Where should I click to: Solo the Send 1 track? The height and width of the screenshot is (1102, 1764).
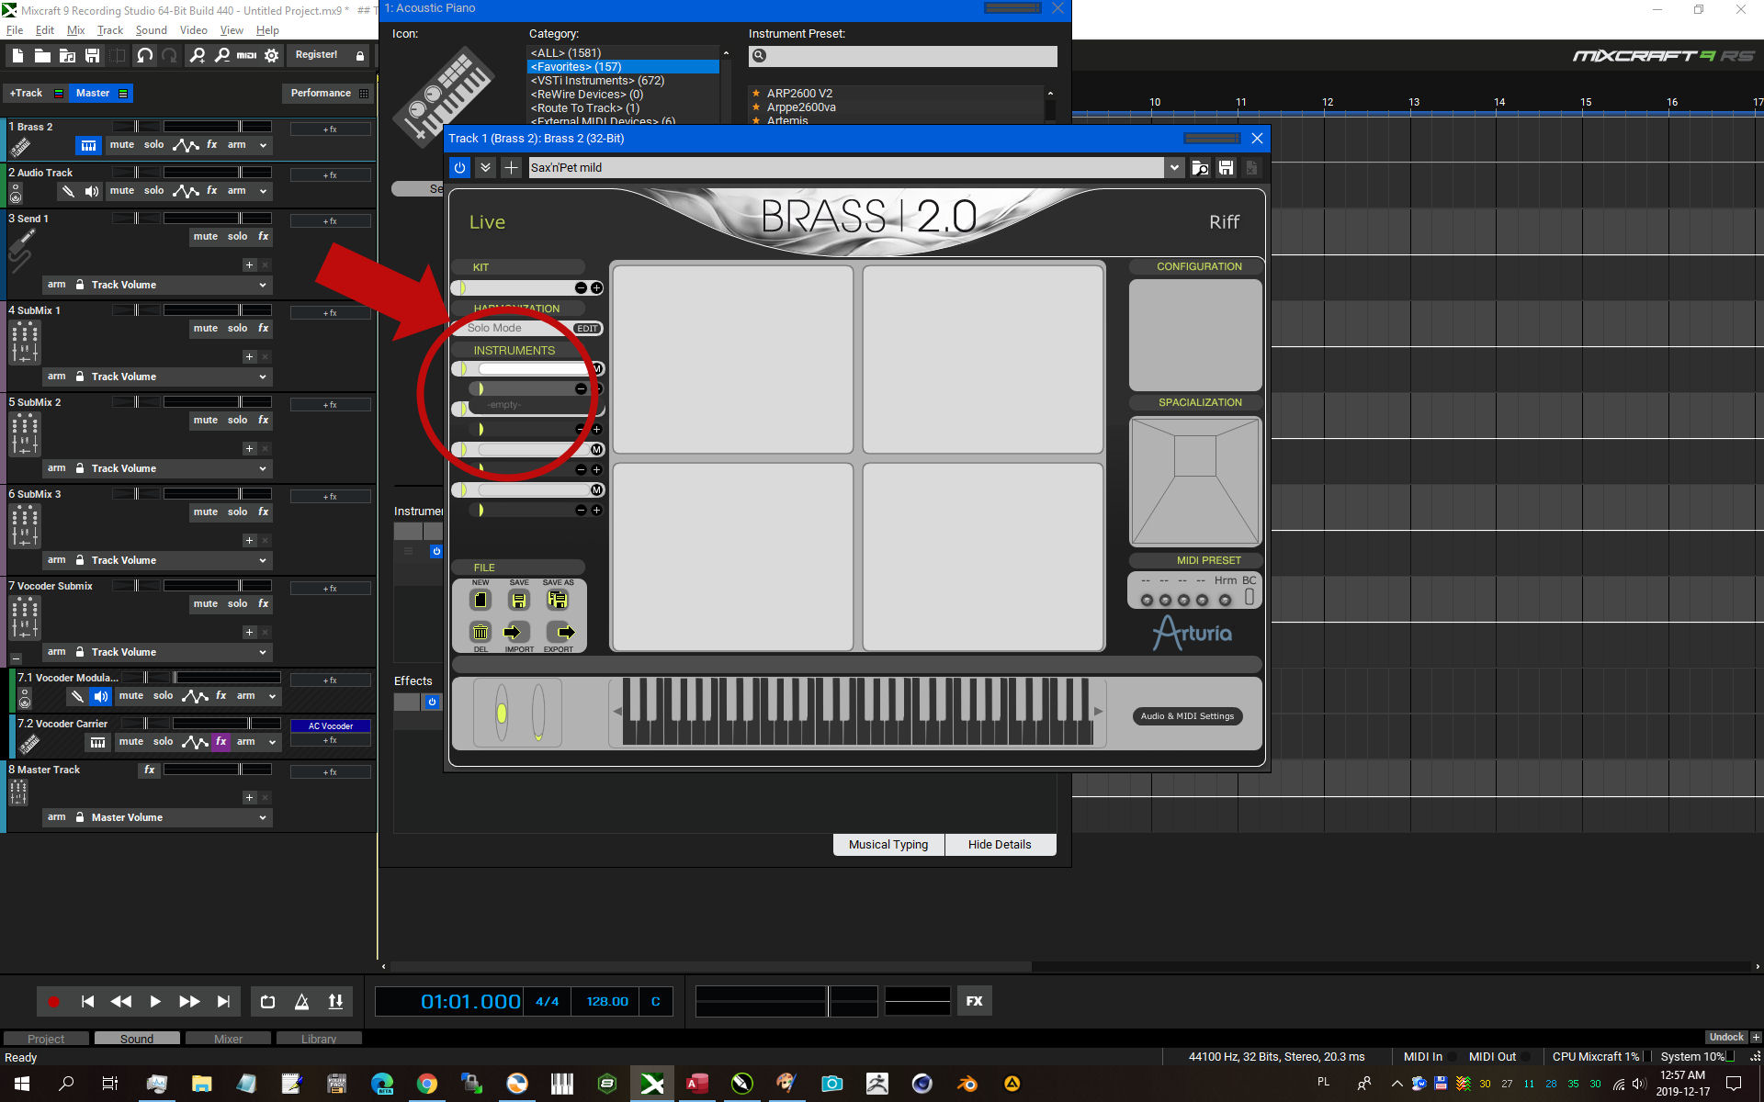[x=237, y=237]
